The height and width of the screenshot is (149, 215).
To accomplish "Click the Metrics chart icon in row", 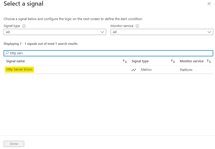I will (134, 70).
